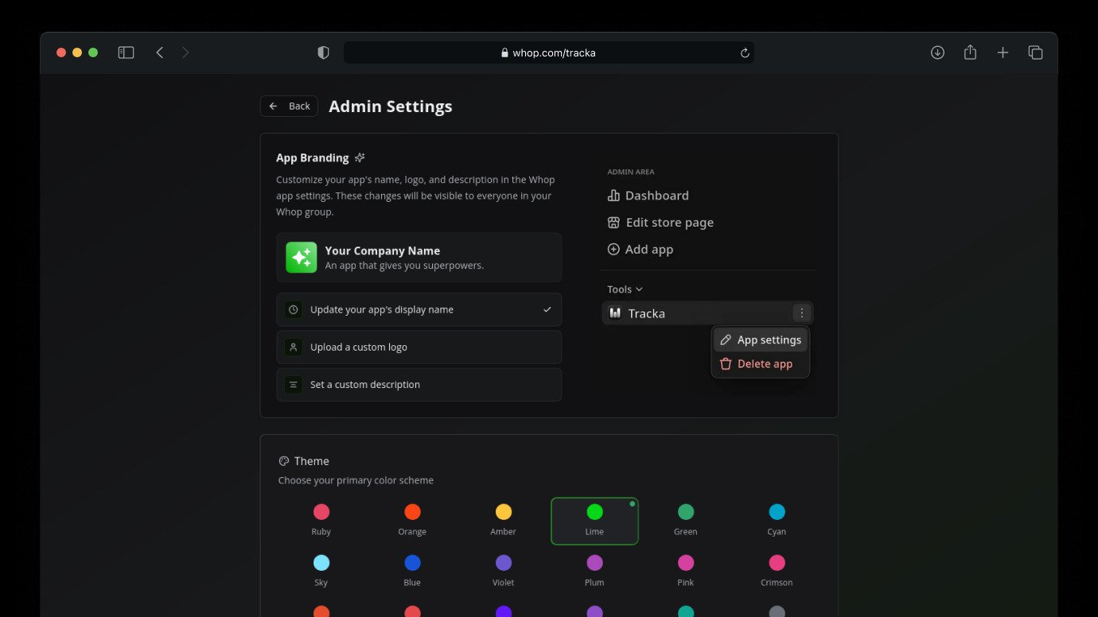Click the person icon in logo row
This screenshot has width=1098, height=617.
[x=293, y=347]
